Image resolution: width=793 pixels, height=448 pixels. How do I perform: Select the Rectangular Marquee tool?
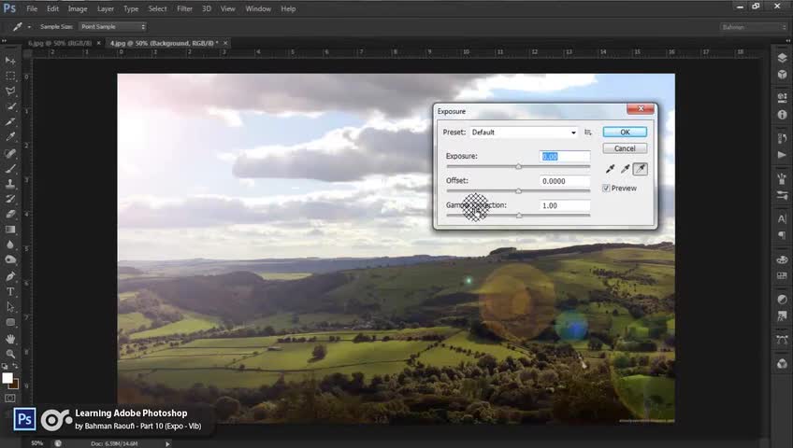10,76
